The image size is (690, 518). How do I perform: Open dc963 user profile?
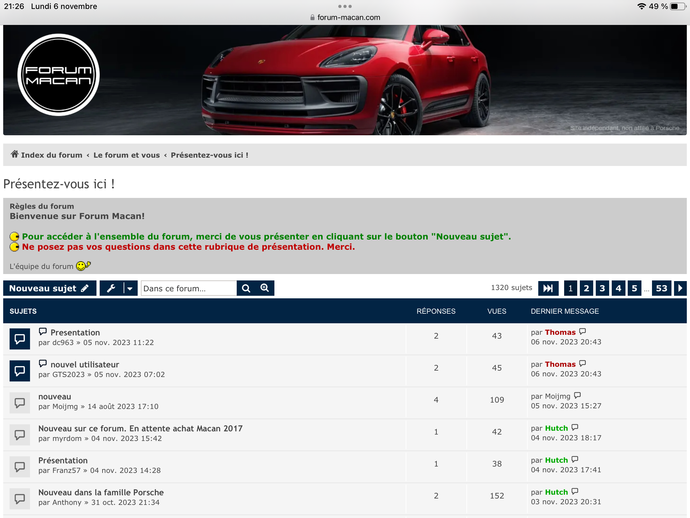click(x=63, y=342)
